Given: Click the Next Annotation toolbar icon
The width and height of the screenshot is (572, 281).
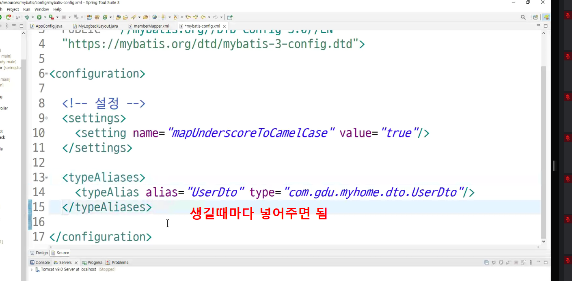Looking at the screenshot, I should tap(163, 17).
